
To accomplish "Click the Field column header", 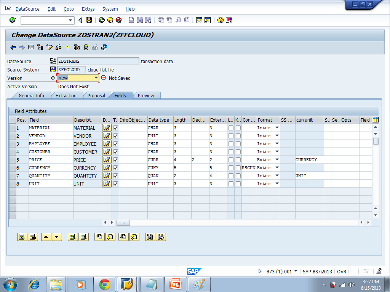I will pyautogui.click(x=51, y=120).
